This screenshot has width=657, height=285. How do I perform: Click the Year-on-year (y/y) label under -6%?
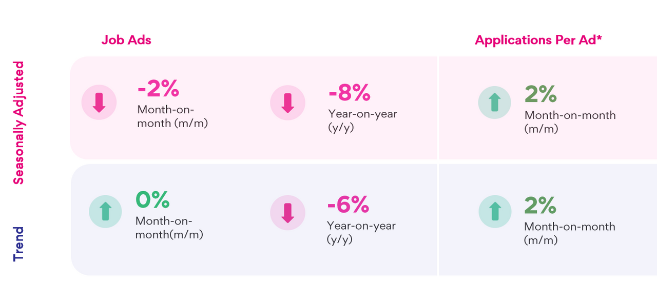coord(361,232)
